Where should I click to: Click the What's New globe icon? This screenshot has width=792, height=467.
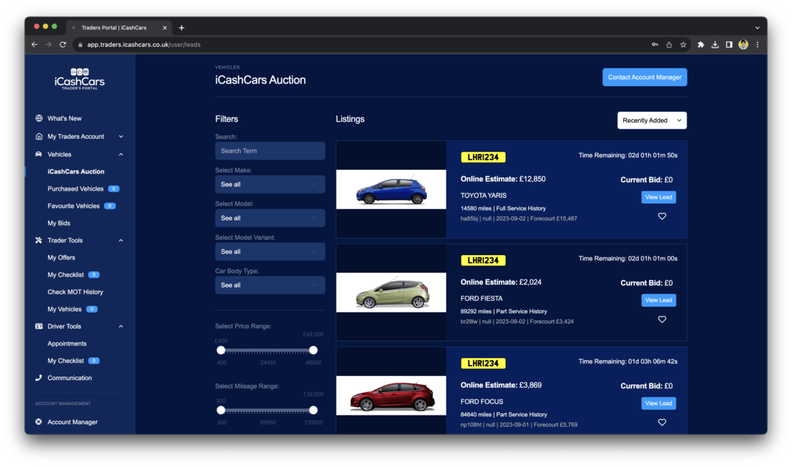39,118
